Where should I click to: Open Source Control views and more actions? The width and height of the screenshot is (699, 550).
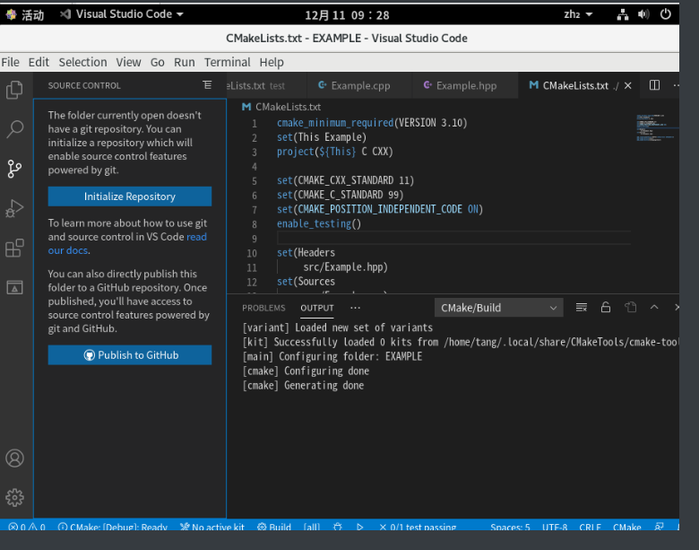[207, 85]
